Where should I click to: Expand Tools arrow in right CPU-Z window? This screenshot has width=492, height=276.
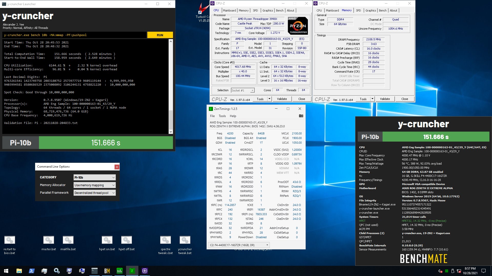tap(372, 99)
